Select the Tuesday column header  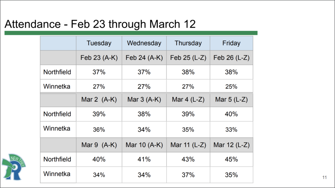(x=99, y=43)
